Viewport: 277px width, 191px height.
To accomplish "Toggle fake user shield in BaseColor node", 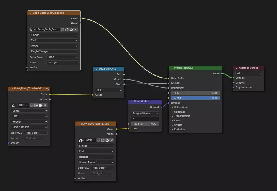I will click(x=62, y=29).
